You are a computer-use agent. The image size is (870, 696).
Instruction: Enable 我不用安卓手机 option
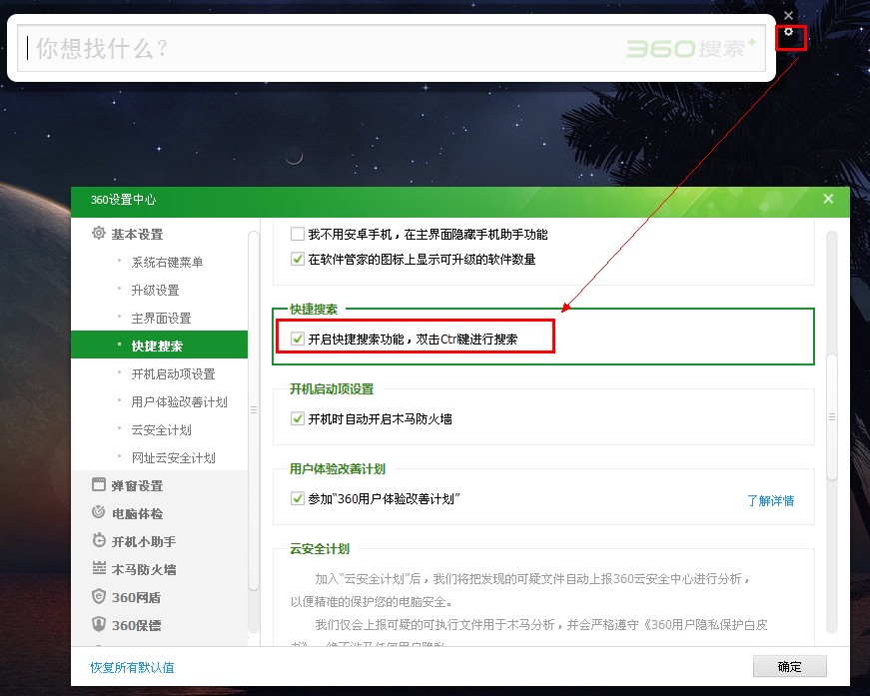pos(298,233)
